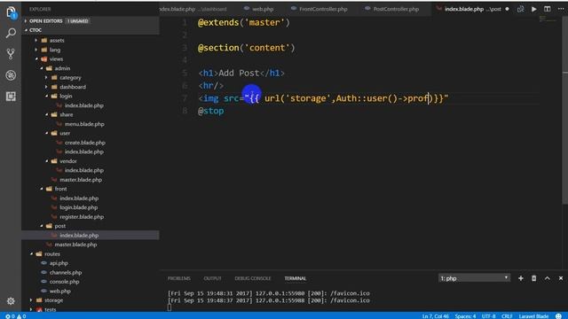The width and height of the screenshot is (568, 319).
Task: Collapse the user folder
Action: (x=65, y=133)
